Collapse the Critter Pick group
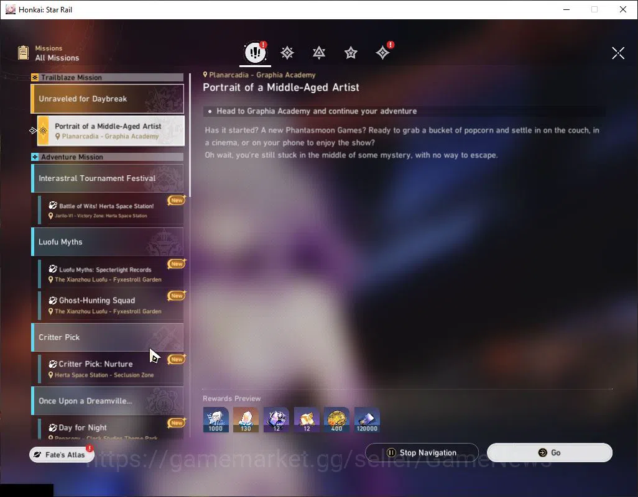This screenshot has height=497, width=638. [108, 337]
